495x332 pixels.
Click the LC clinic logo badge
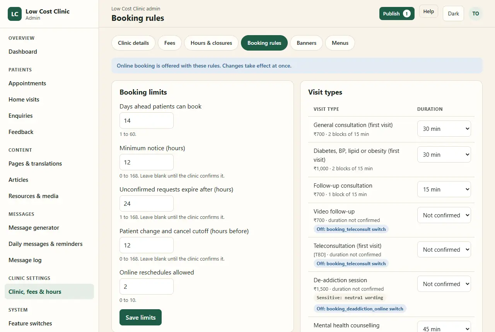click(15, 14)
